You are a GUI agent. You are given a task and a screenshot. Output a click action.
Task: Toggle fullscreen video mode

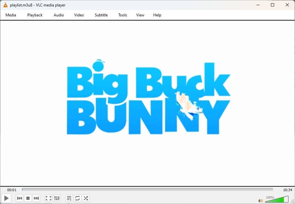(49, 198)
